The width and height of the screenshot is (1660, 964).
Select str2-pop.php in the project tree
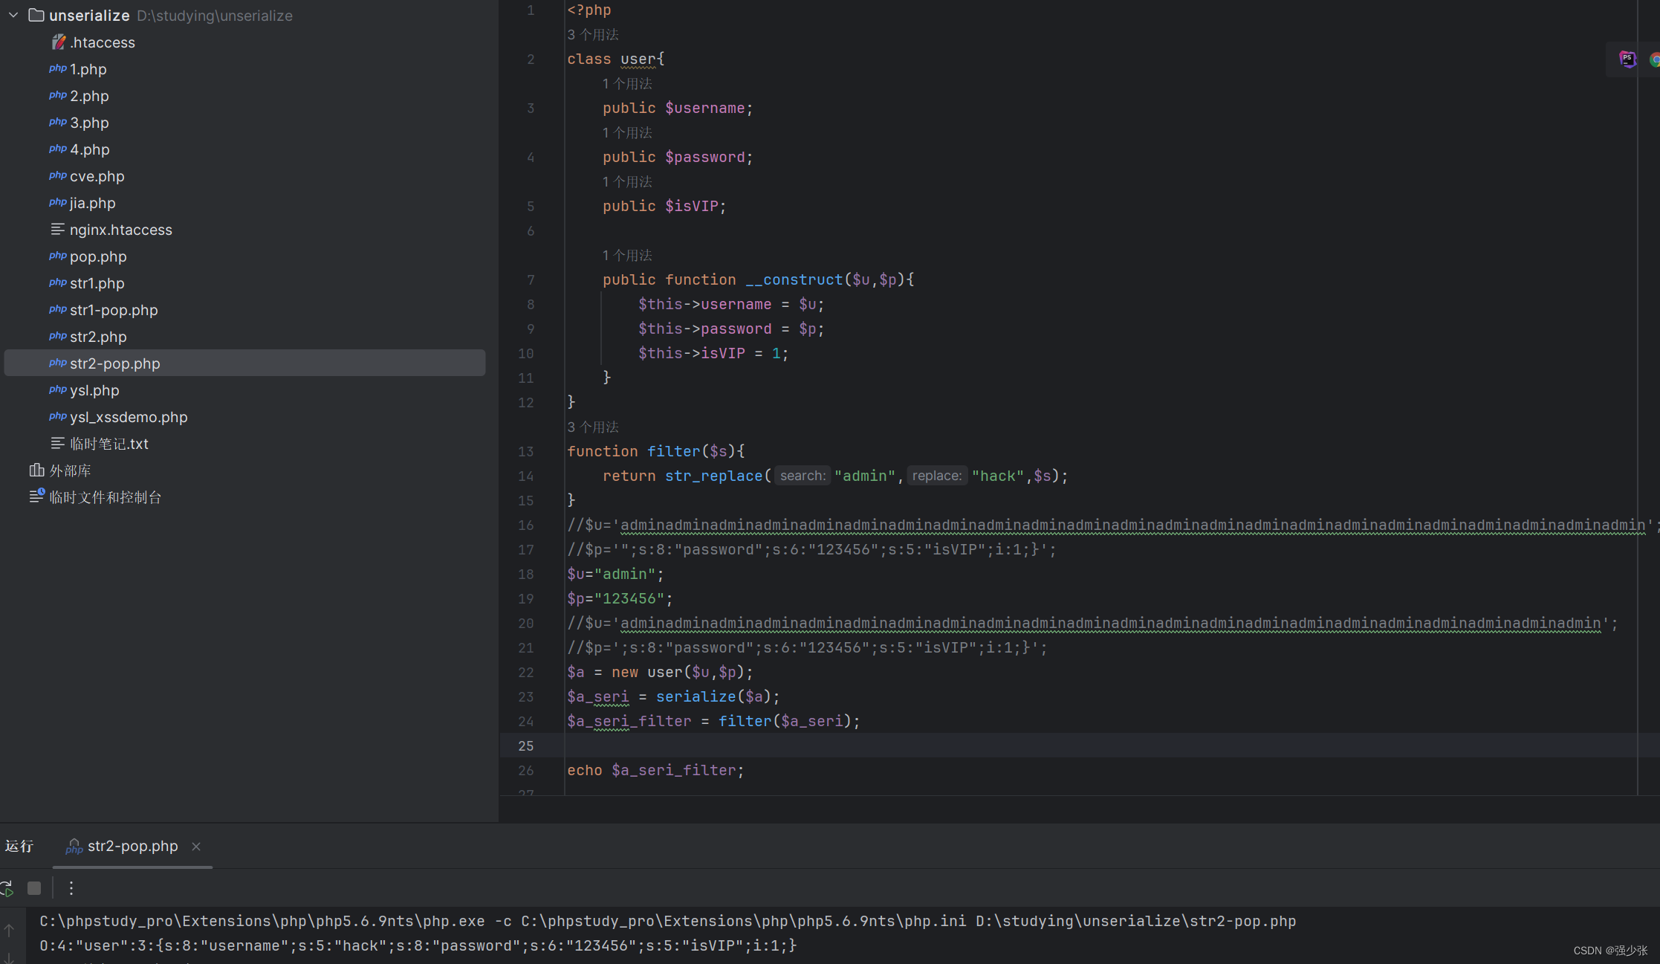pos(244,363)
